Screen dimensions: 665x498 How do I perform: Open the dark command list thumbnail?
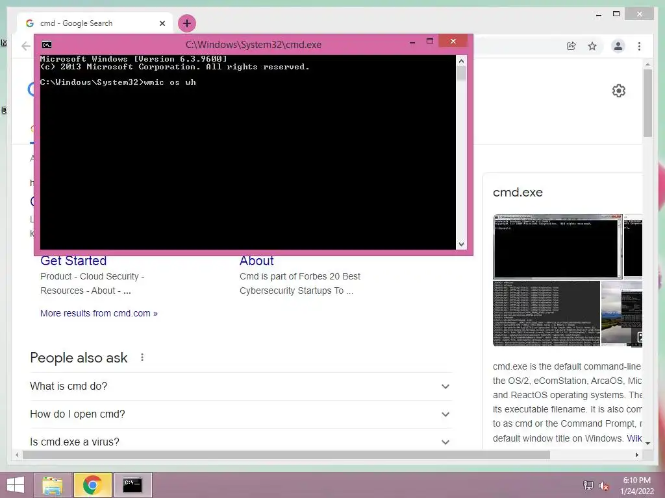pos(546,313)
